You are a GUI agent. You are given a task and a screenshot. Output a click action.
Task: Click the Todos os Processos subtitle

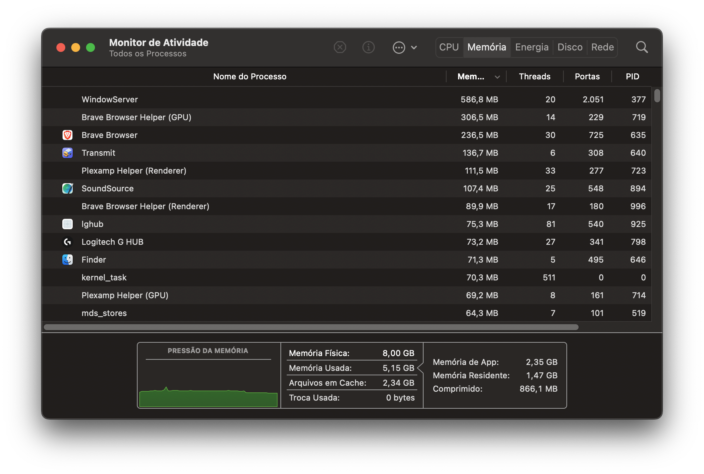[148, 54]
